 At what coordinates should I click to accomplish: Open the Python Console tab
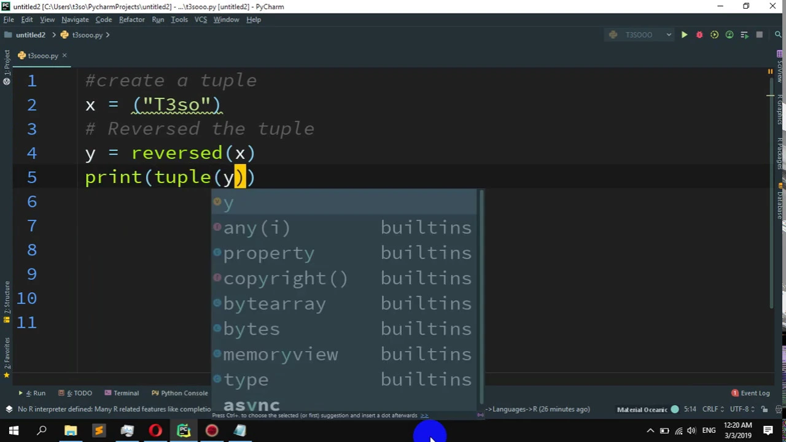pyautogui.click(x=180, y=393)
